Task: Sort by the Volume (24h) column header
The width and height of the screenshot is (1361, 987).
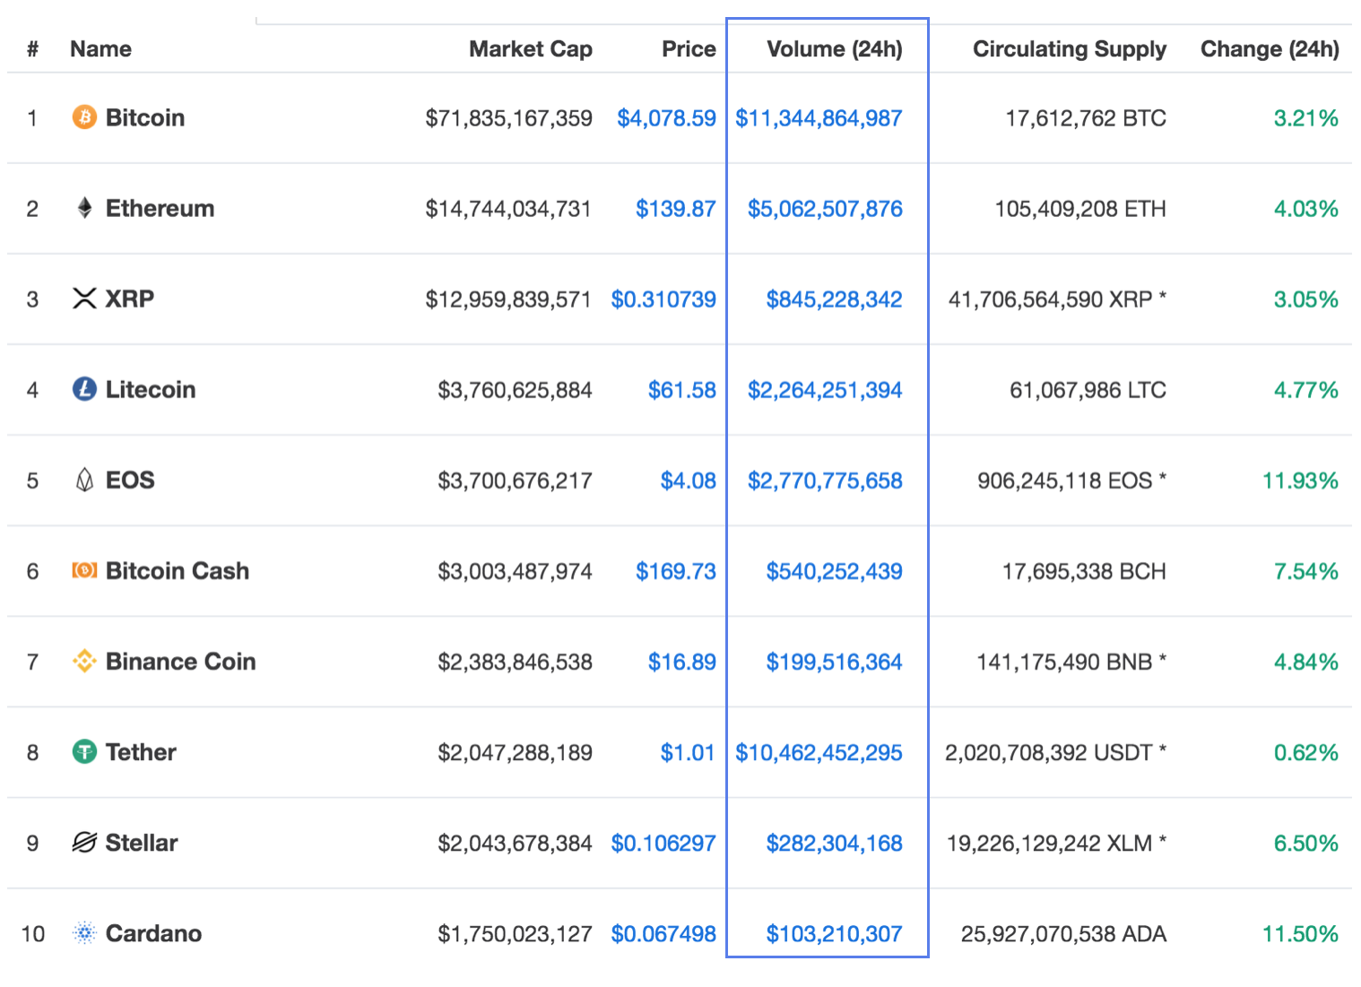Action: coord(835,48)
